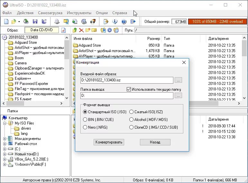Select Сжатый ISO (.ISZ) output format
Viewport: 248px width, 183px height.
(x=146, y=112)
